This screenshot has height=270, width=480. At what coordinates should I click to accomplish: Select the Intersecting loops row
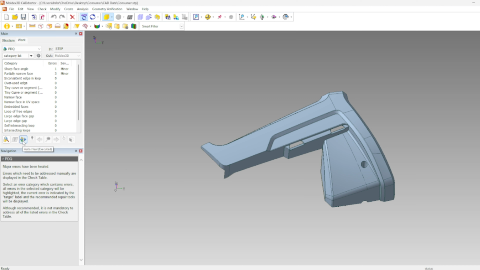tap(40, 130)
